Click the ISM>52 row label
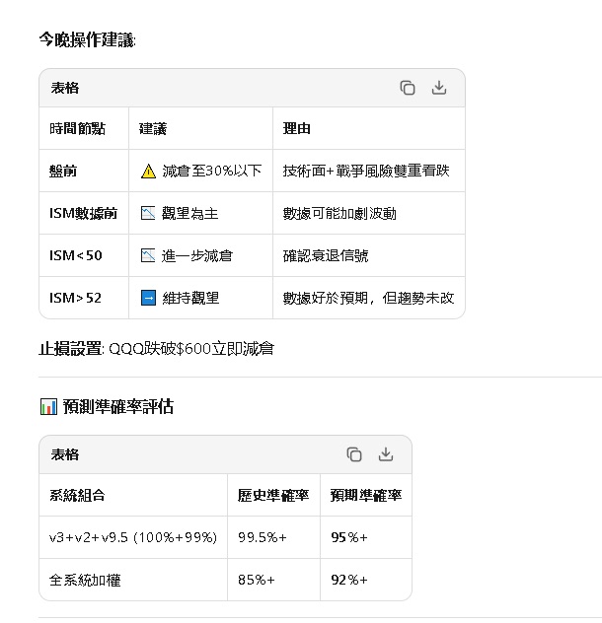The image size is (602, 623). point(75,298)
